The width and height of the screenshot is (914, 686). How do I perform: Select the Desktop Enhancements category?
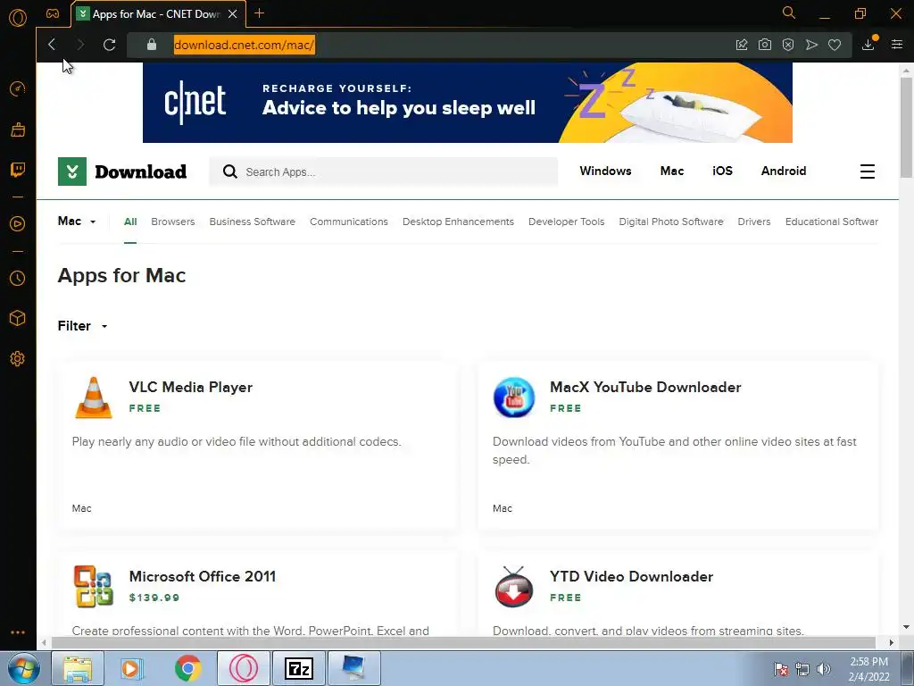coord(458,222)
